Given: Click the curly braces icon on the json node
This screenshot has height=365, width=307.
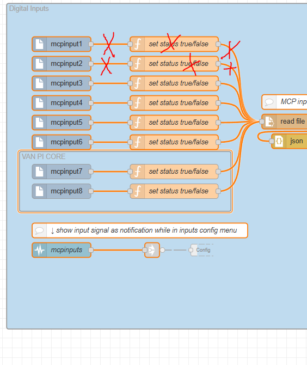Looking at the screenshot, I should click(279, 141).
